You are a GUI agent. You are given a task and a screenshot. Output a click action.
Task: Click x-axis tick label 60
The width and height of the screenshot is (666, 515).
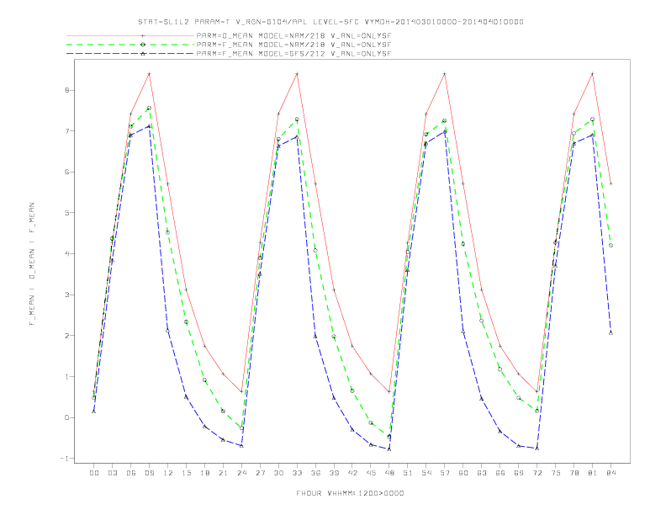click(463, 473)
